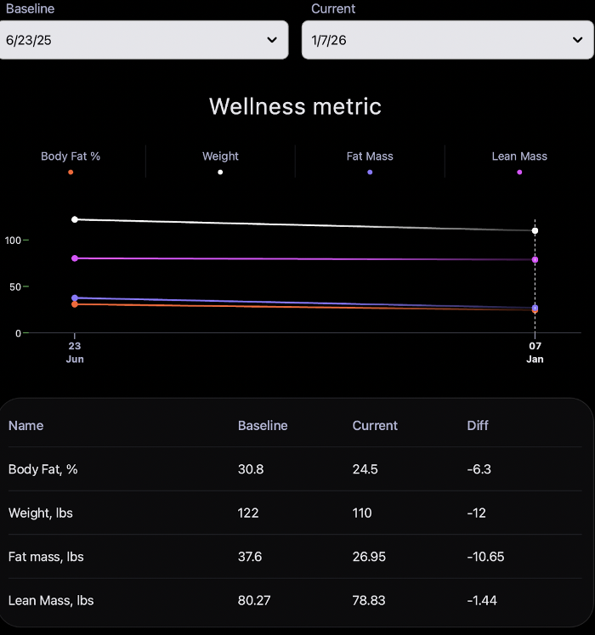Toggle the Lean Mass legend series

coord(519,156)
